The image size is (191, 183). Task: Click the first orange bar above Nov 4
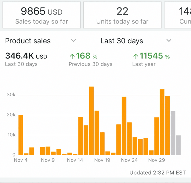[x=21, y=135]
